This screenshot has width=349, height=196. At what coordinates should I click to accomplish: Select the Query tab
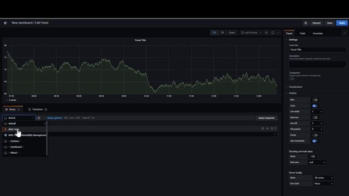pos(13,109)
